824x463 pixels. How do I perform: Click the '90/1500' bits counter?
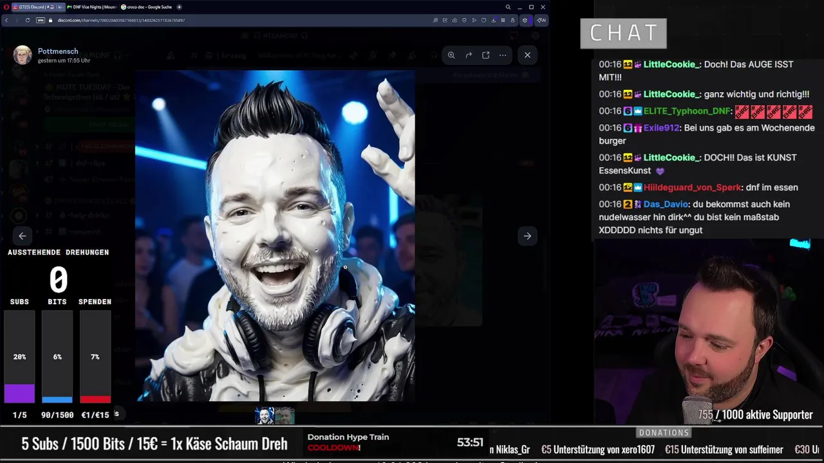point(57,415)
